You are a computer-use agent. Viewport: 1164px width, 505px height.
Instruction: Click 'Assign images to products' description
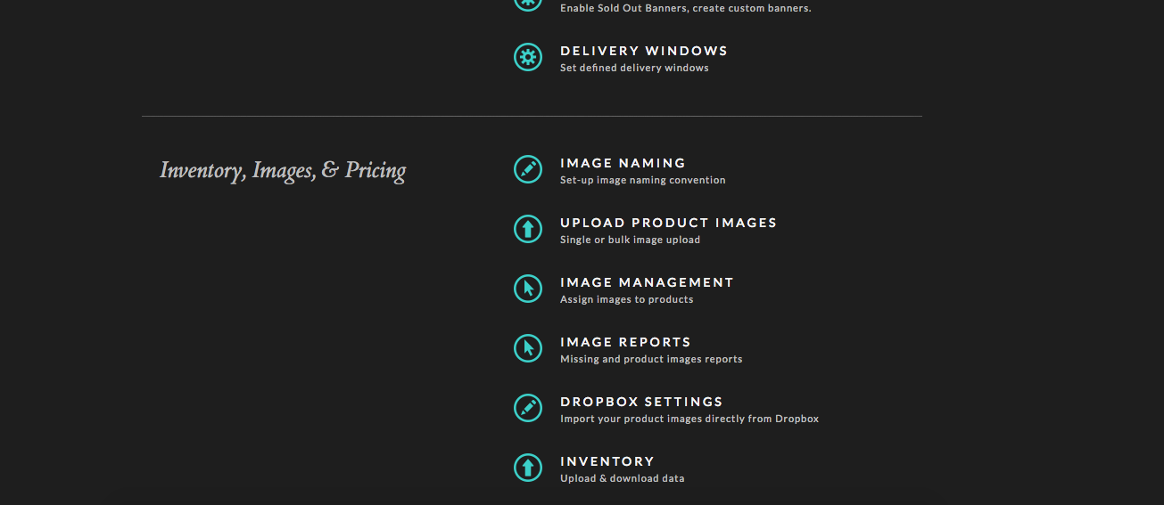coord(626,299)
